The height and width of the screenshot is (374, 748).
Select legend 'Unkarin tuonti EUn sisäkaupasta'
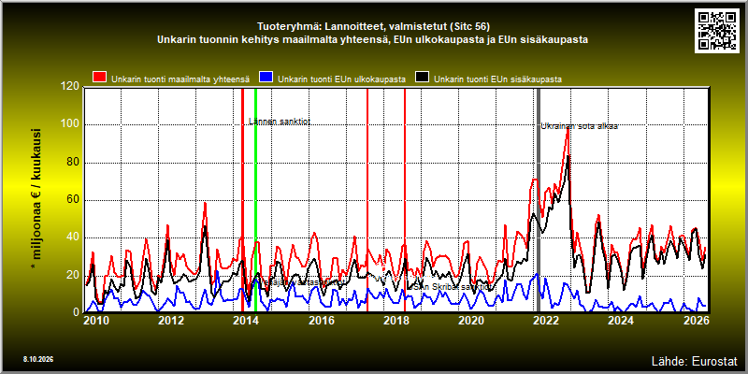pos(497,79)
